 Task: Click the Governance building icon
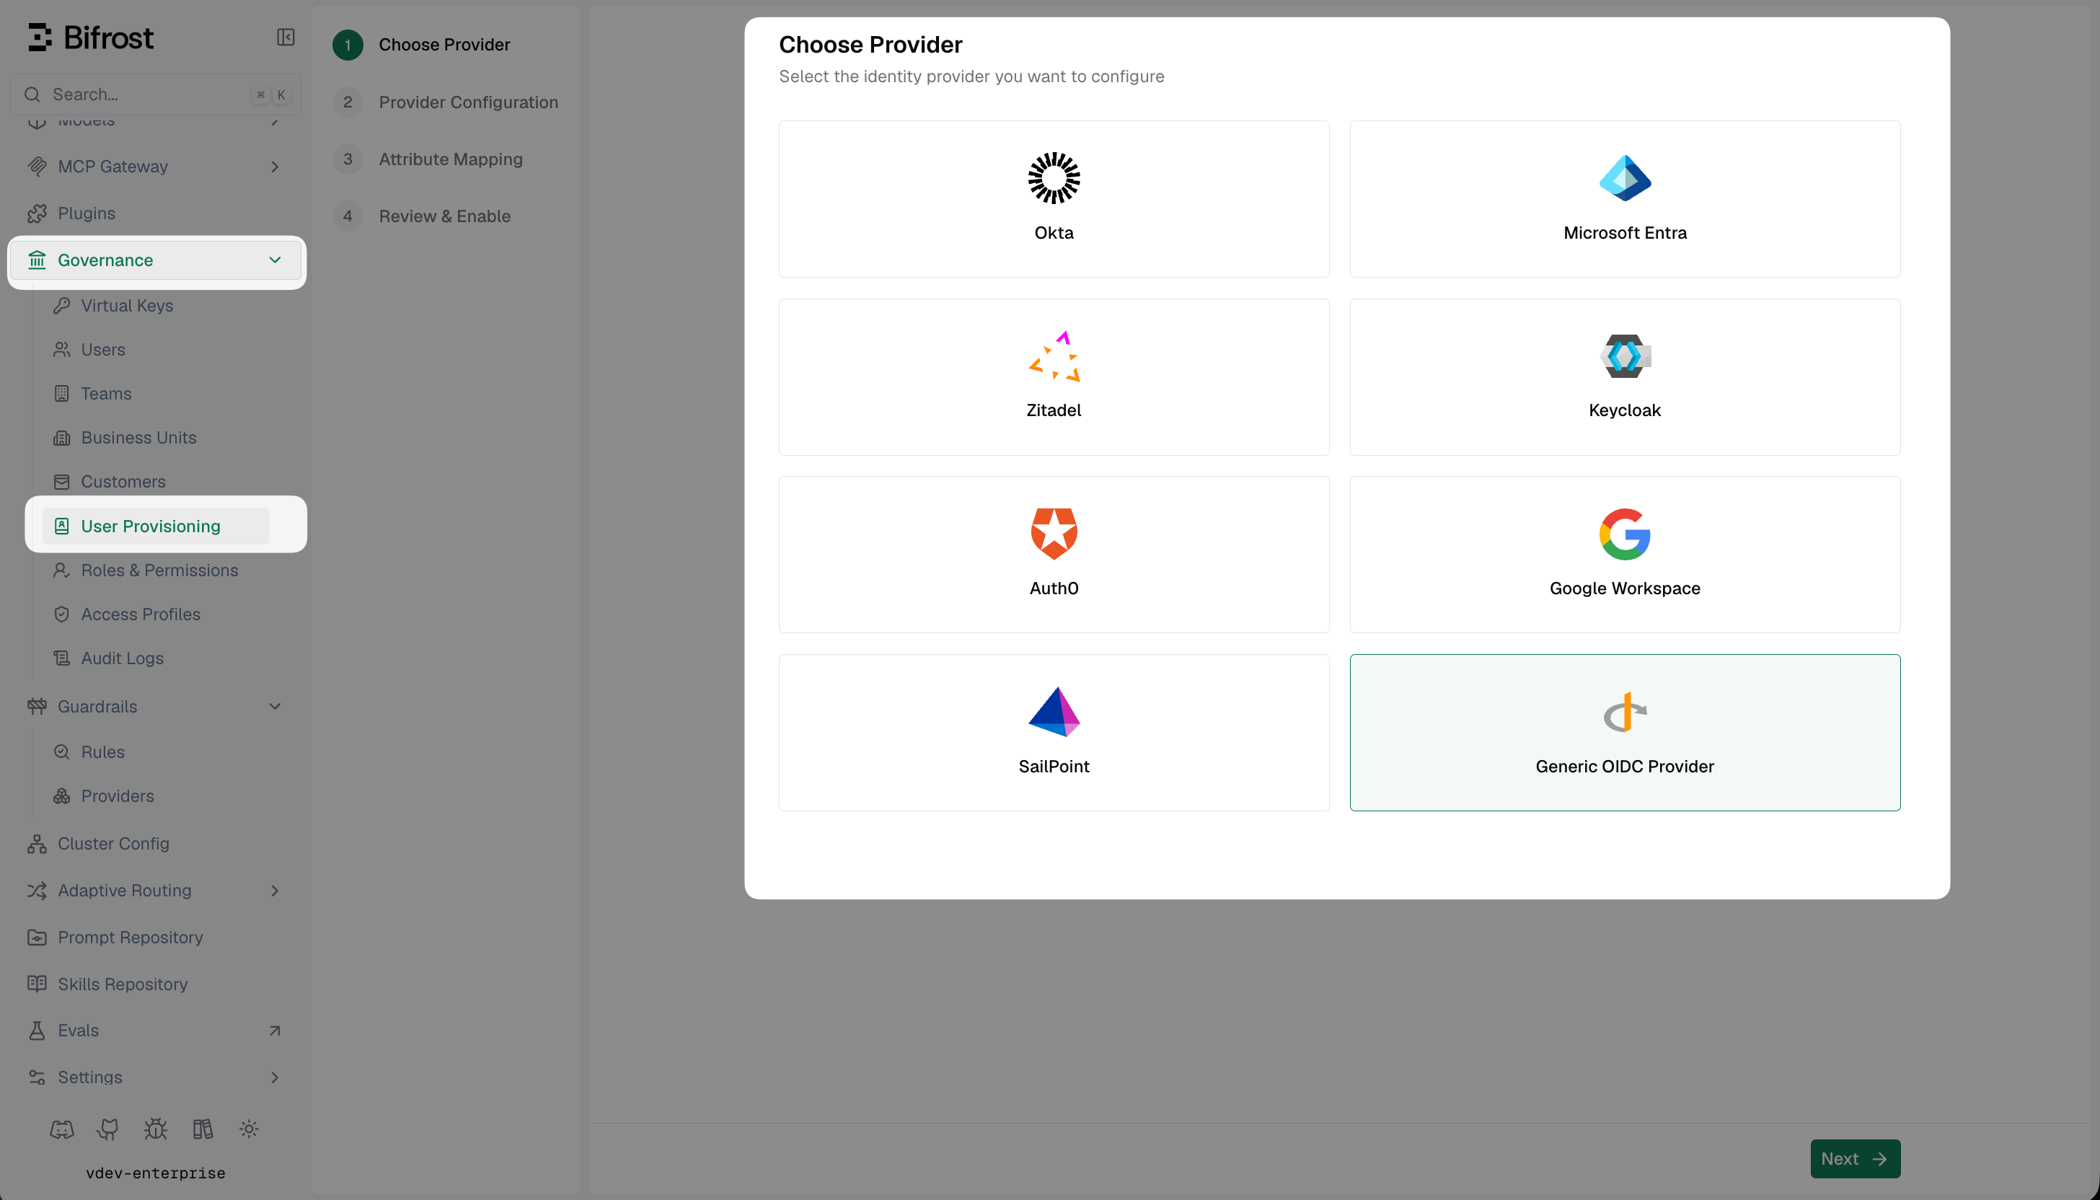[37, 260]
